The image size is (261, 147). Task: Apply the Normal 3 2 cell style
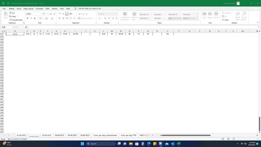click(146, 14)
